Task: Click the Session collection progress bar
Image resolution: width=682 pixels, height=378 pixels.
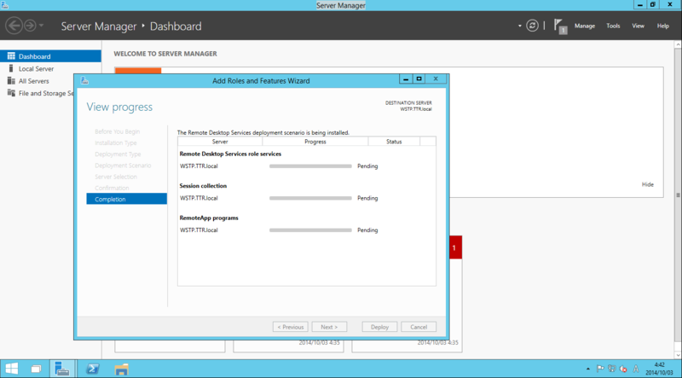Action: point(310,198)
